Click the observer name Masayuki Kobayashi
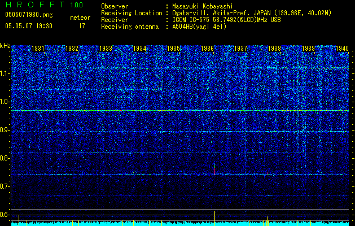The image size is (355, 226). tap(203, 6)
